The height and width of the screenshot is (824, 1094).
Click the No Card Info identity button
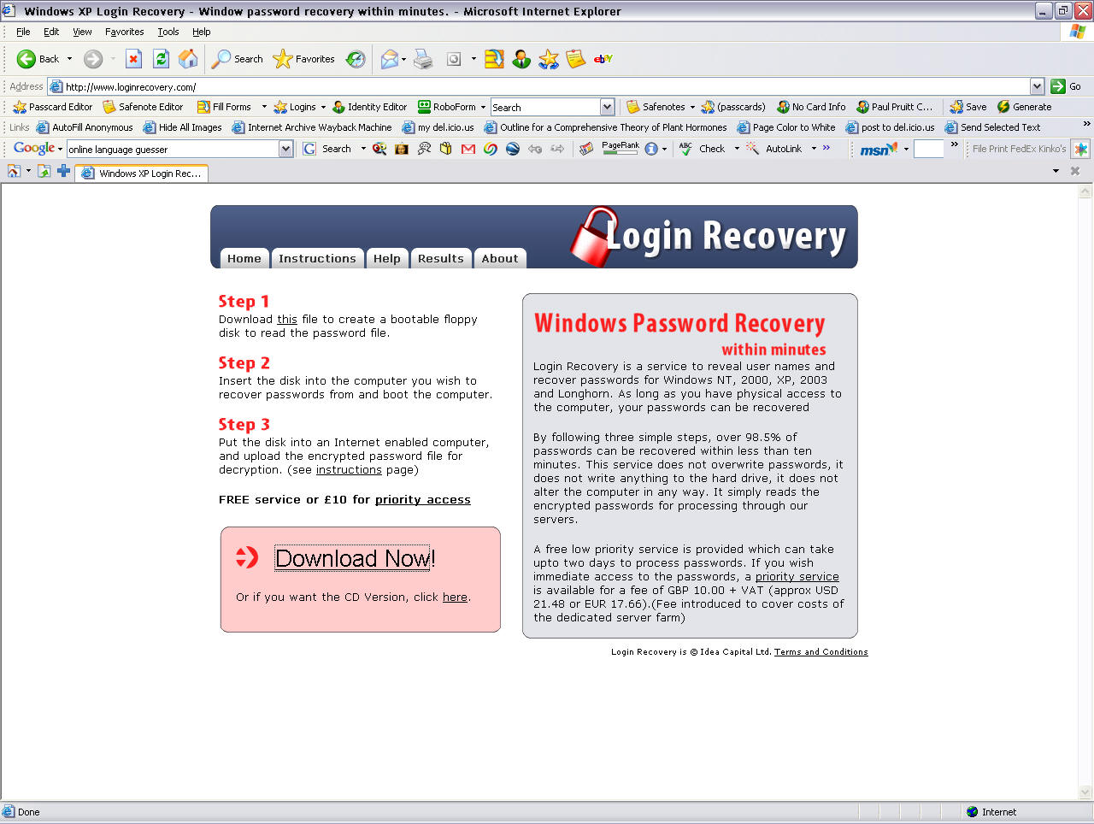[811, 107]
